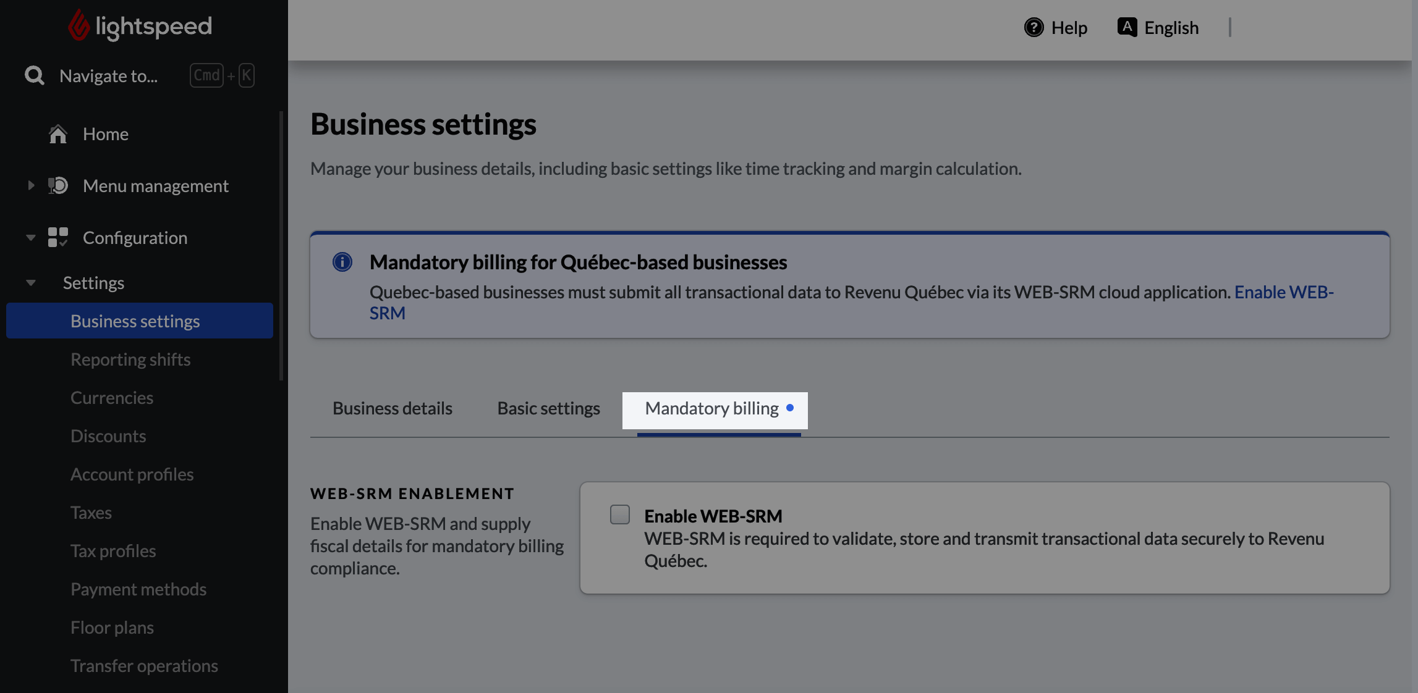Open Menu management section

[156, 186]
